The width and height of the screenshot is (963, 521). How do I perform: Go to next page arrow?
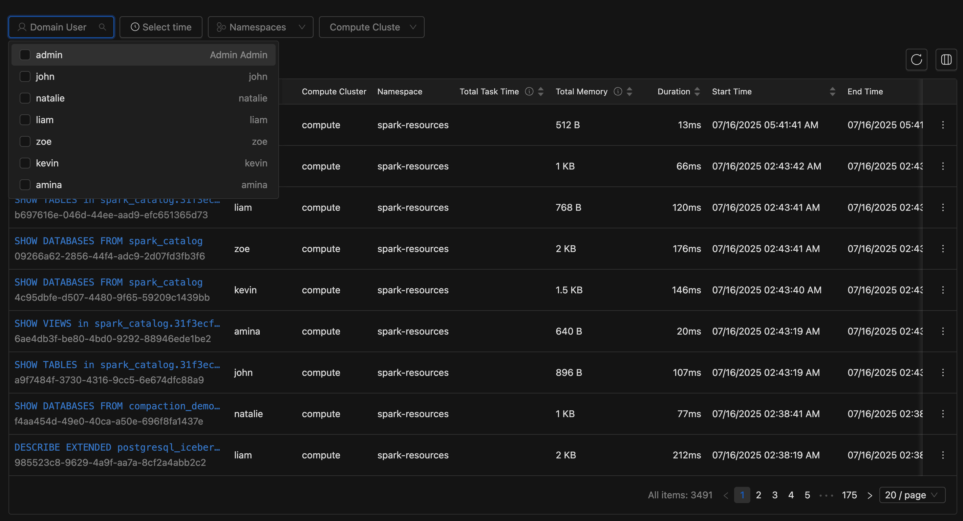870,495
